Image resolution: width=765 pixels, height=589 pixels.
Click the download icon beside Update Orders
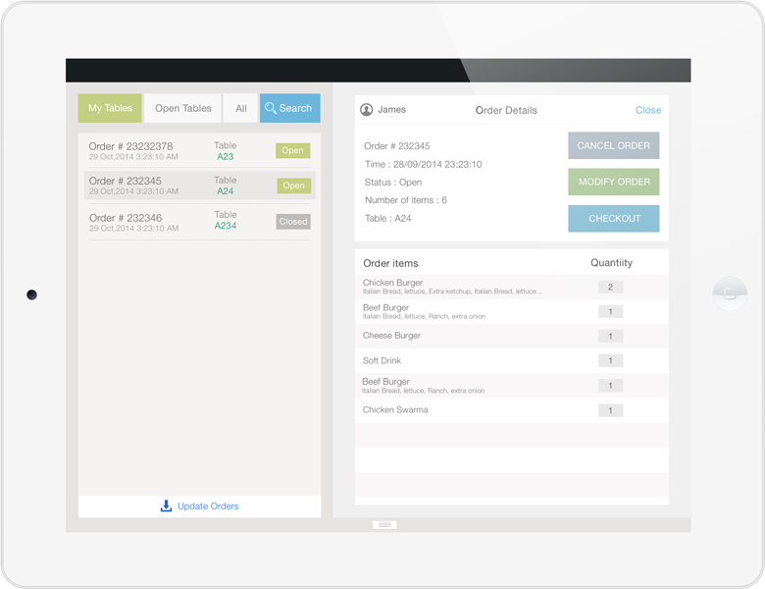pyautogui.click(x=166, y=506)
